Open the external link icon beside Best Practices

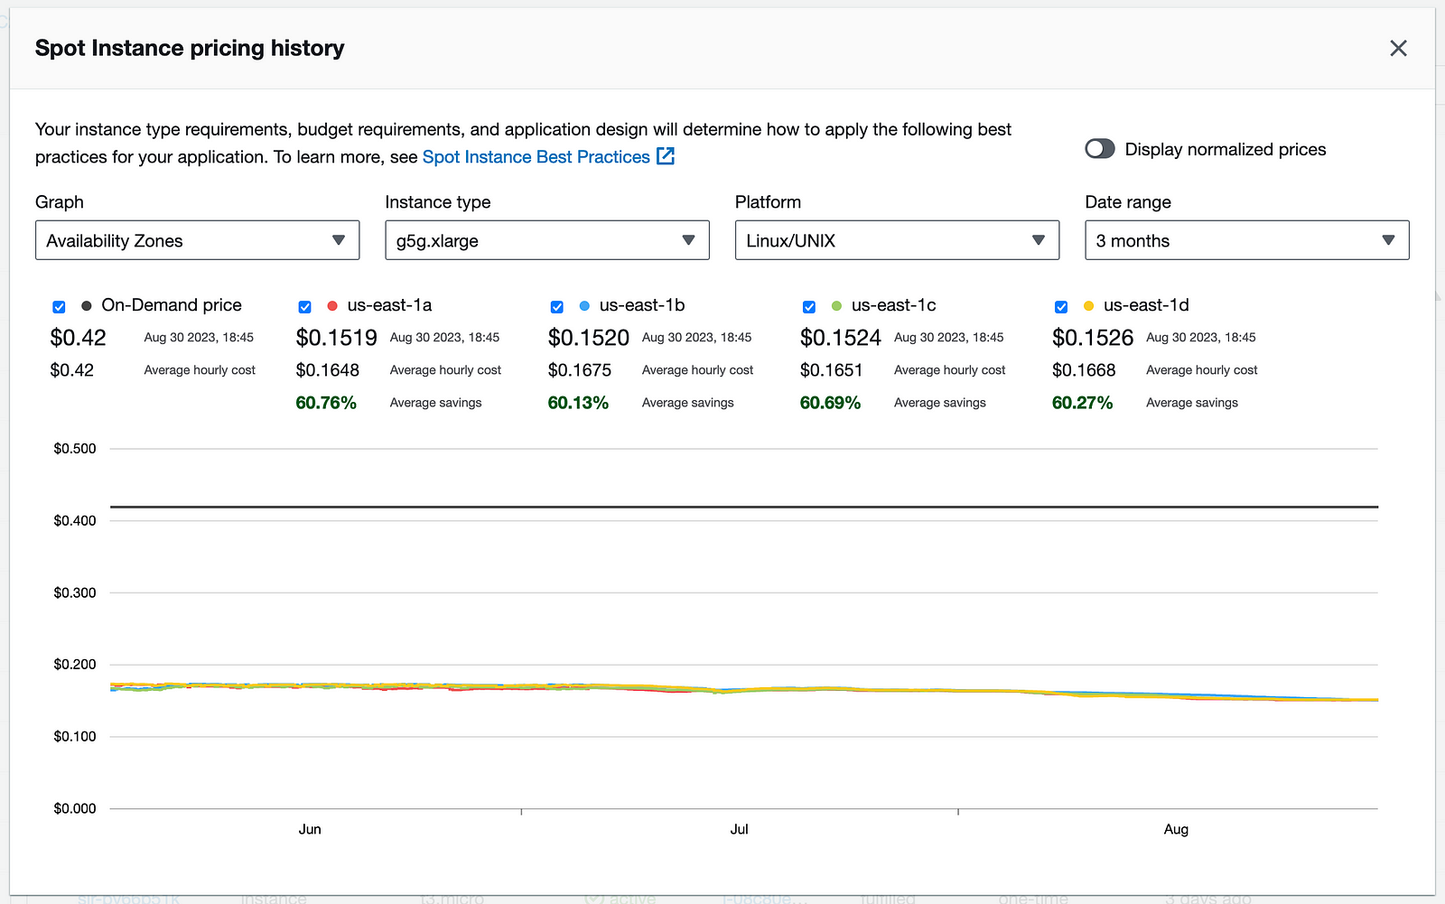666,156
